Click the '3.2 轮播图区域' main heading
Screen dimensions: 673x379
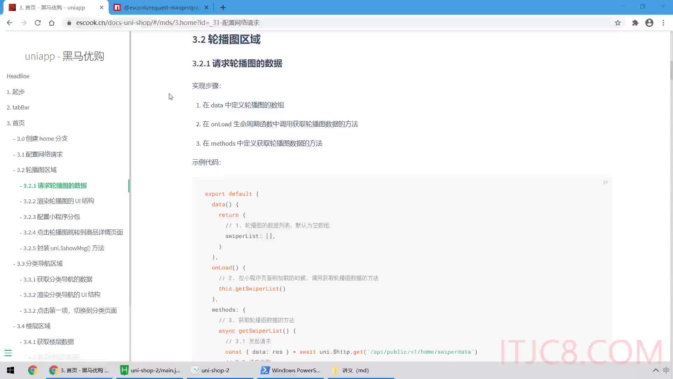coord(226,39)
